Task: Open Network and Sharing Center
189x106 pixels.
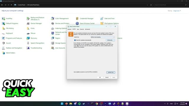Action: pos(59,33)
